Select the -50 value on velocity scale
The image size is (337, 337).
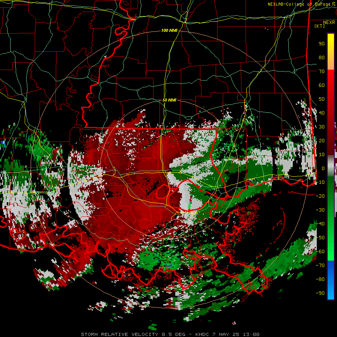(x=320, y=238)
